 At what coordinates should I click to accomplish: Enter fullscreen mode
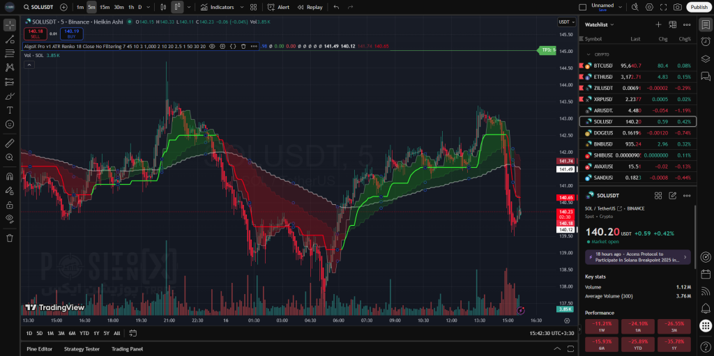click(x=664, y=7)
